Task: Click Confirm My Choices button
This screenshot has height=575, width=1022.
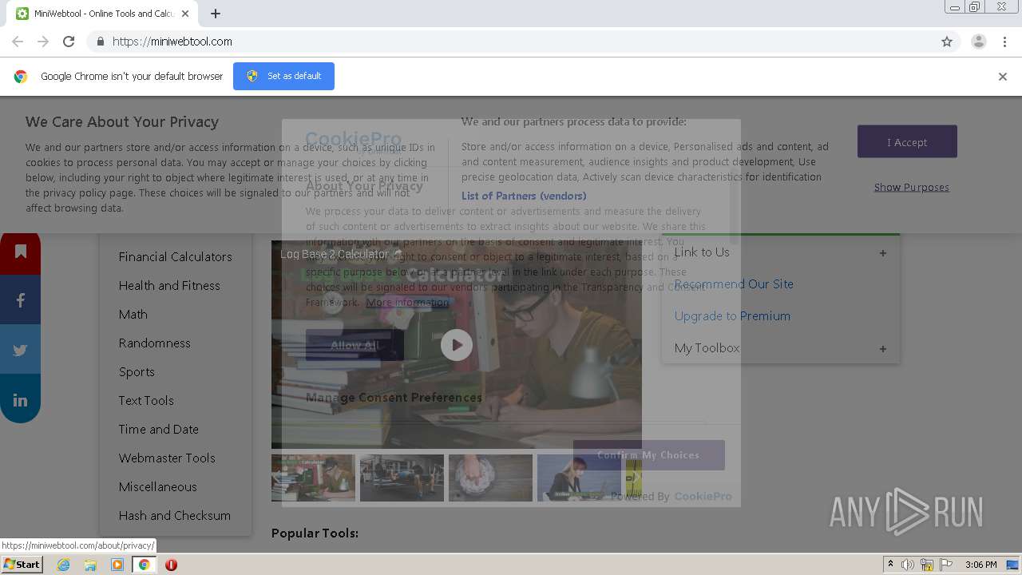Action: (x=648, y=455)
